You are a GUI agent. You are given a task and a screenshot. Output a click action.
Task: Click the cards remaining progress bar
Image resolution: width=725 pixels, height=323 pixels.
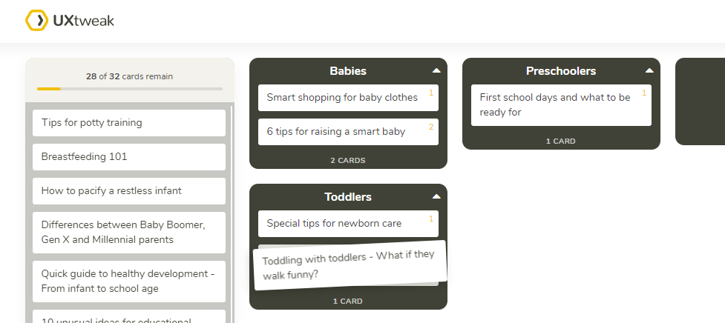[130, 89]
